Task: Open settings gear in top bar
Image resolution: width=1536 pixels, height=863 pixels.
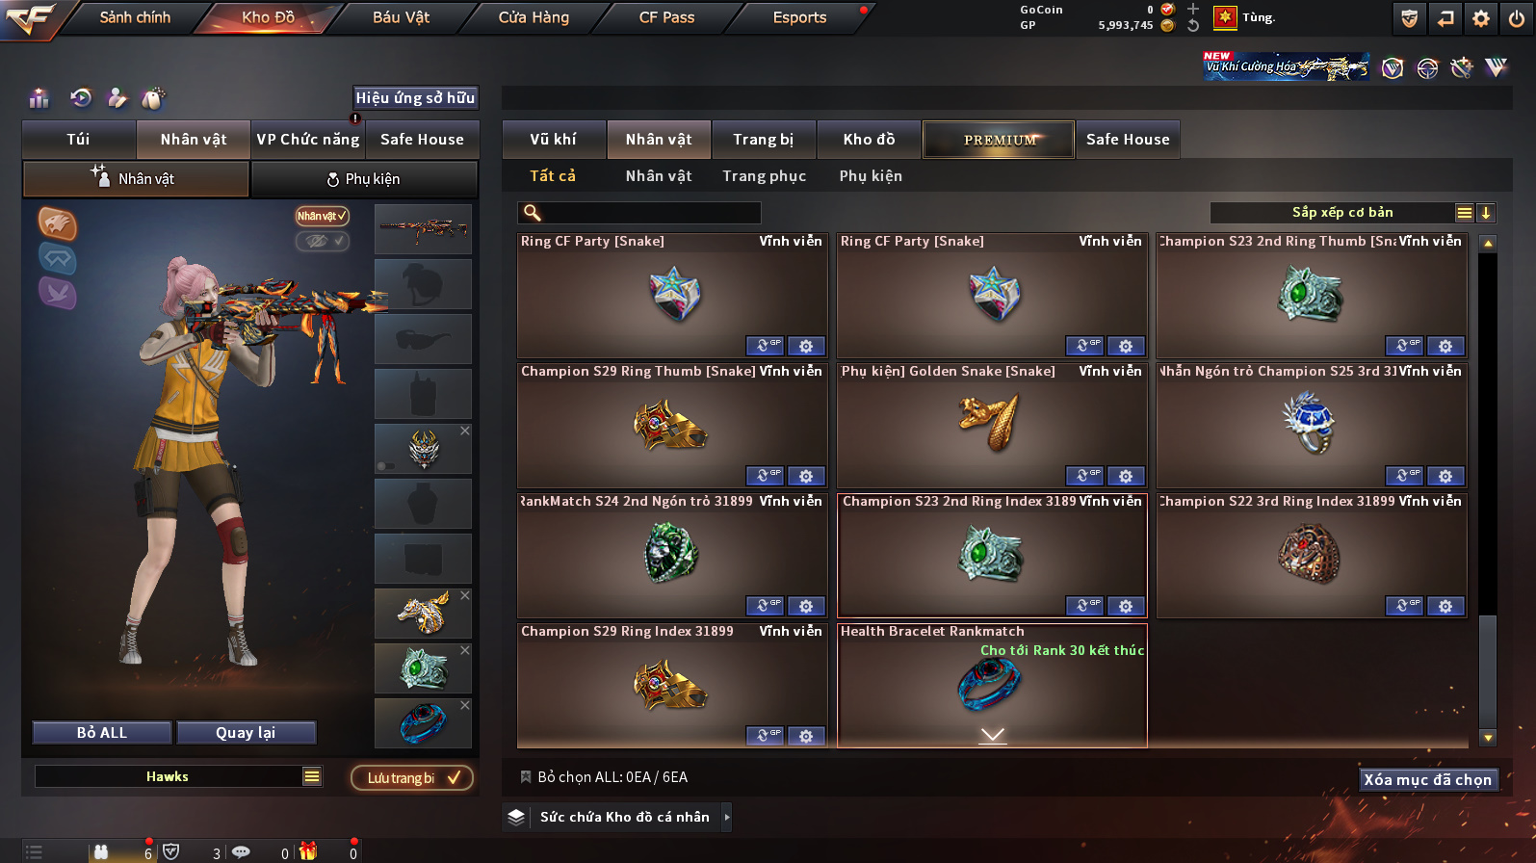Action: (1481, 18)
